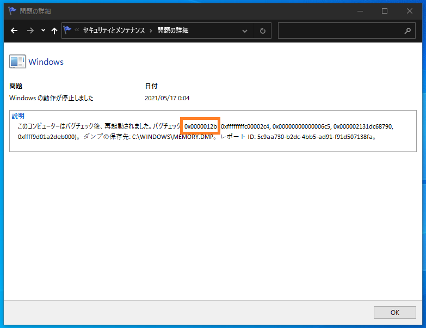Click the magnifier search icon
This screenshot has width=426, height=328.
(408, 31)
